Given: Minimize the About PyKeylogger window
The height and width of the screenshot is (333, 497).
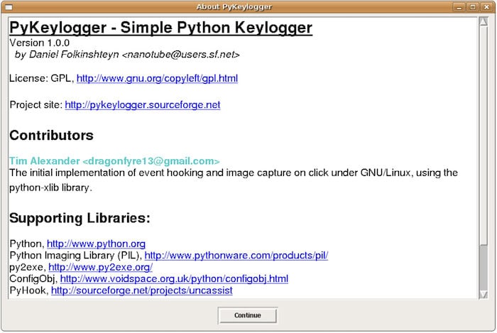Looking at the screenshot, I should click(x=459, y=7).
